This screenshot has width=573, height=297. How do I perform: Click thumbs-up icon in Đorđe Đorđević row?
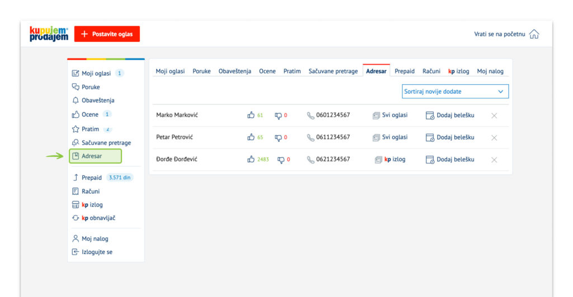251,159
